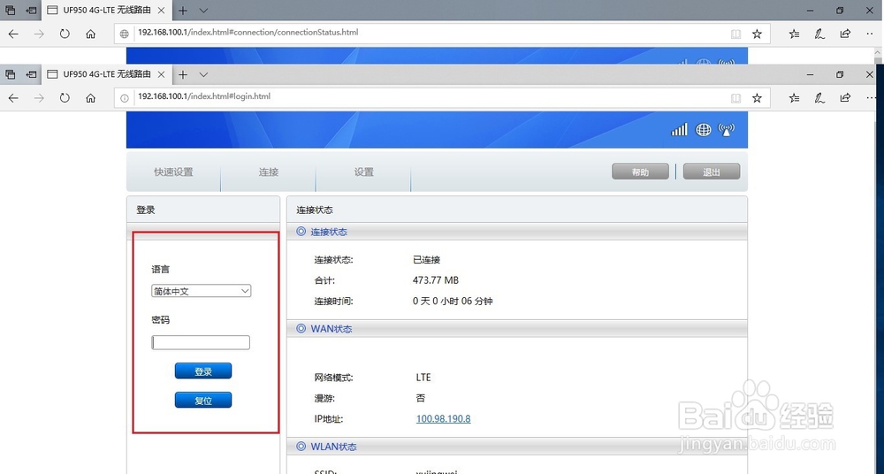
Task: Go home in background browser window
Action: click(91, 34)
